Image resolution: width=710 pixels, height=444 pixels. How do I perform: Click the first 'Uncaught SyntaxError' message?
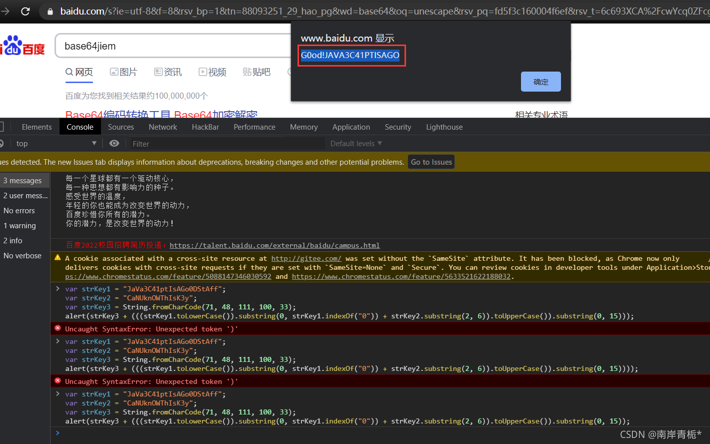coord(151,329)
